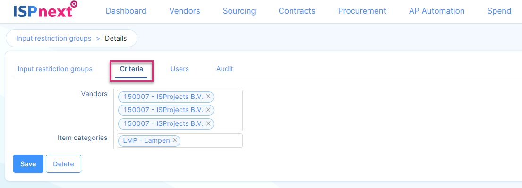The image size is (522, 188).
Task: Open the Dashboard menu
Action: tap(126, 11)
